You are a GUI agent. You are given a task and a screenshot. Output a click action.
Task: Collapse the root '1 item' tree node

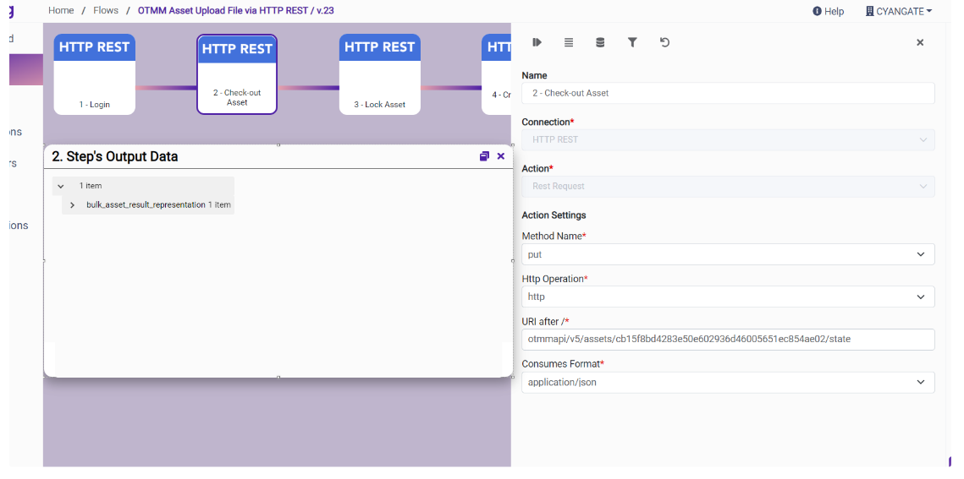(x=61, y=186)
